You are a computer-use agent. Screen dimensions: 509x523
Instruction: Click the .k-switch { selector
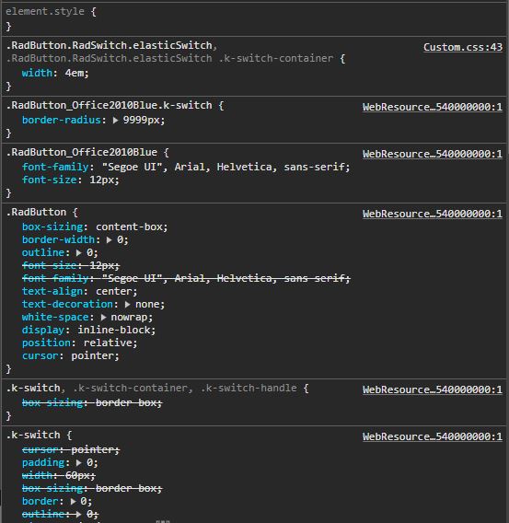tap(33, 436)
